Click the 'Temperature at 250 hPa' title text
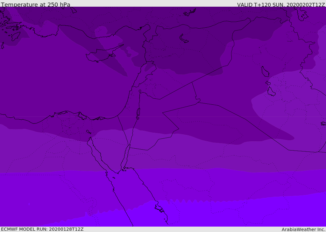Viewport: 326px width, 232px height. (x=36, y=4)
